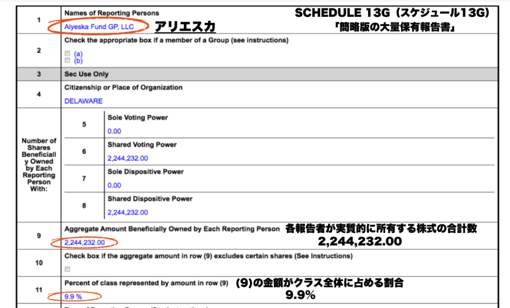Click the (a) option label
Viewport: 510px width, 308px height.
click(x=78, y=54)
